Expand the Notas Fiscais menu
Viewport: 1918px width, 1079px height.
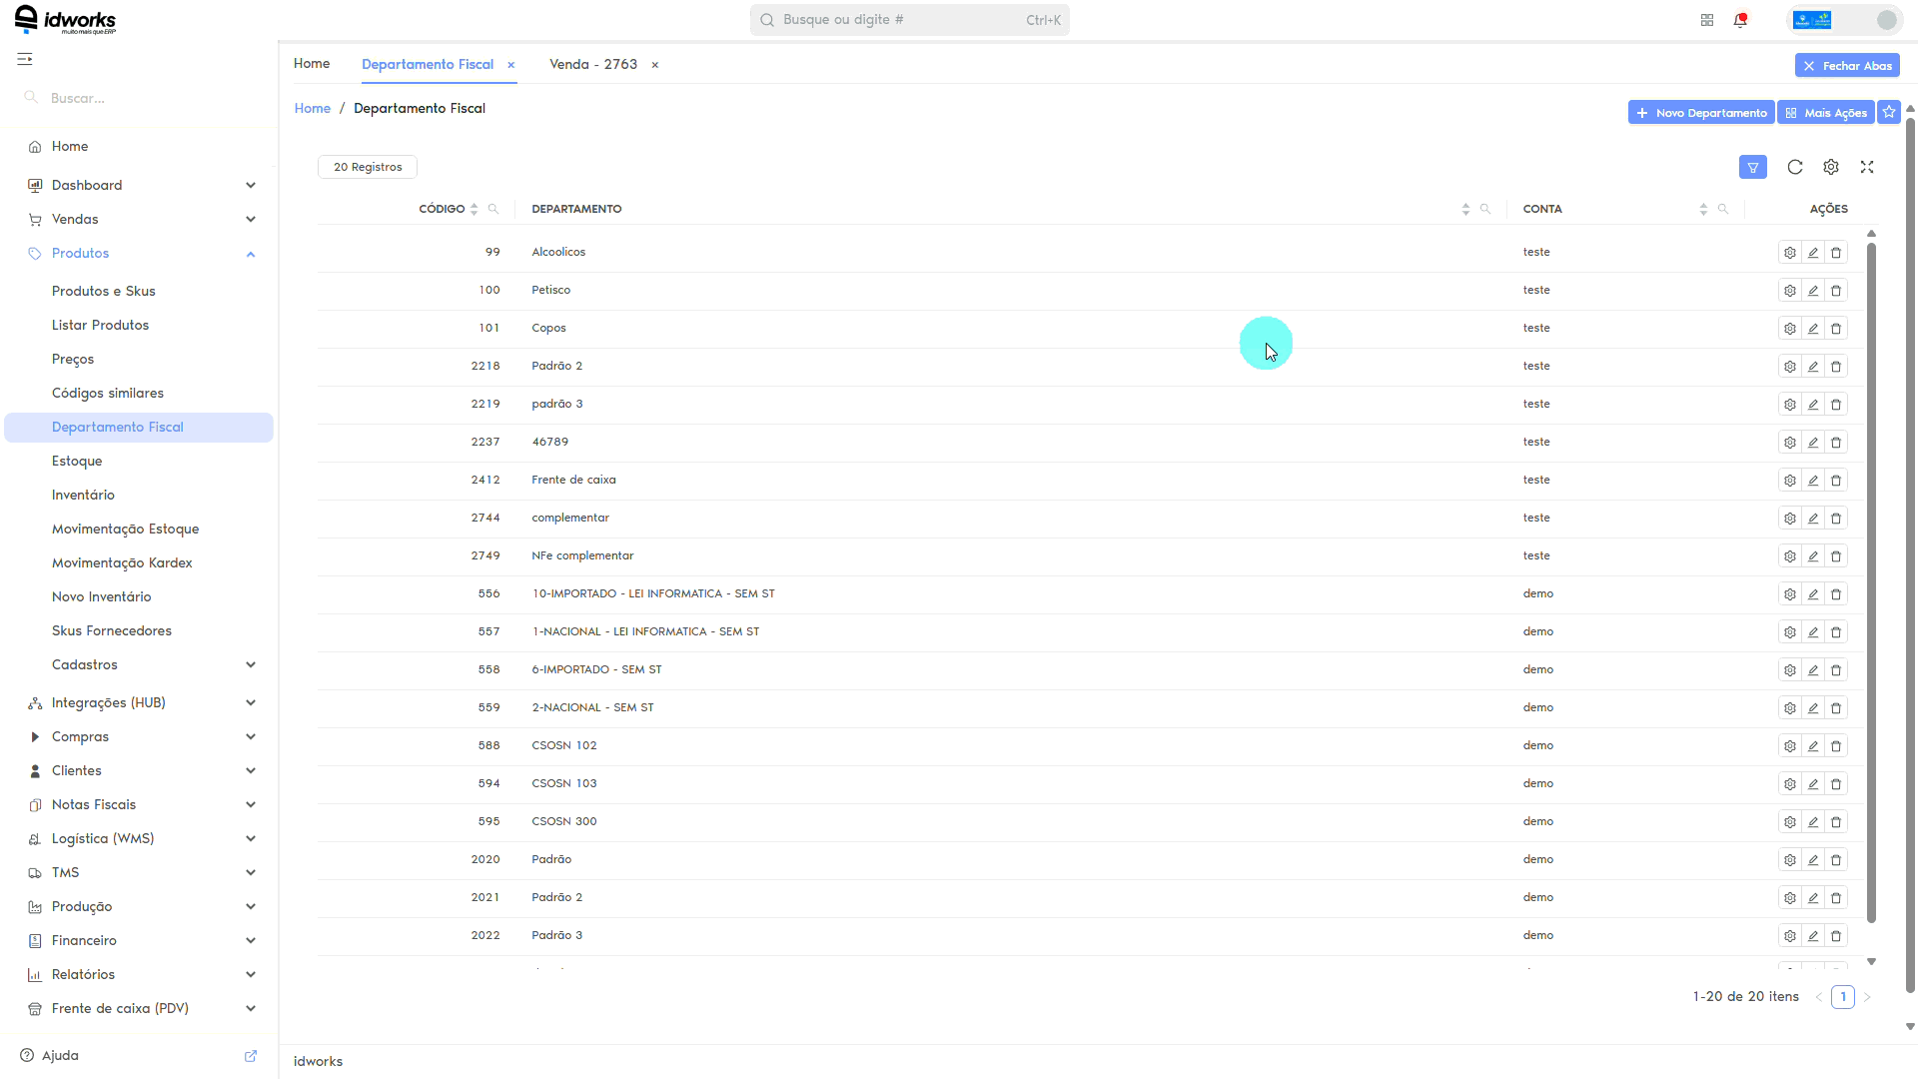[x=141, y=805]
